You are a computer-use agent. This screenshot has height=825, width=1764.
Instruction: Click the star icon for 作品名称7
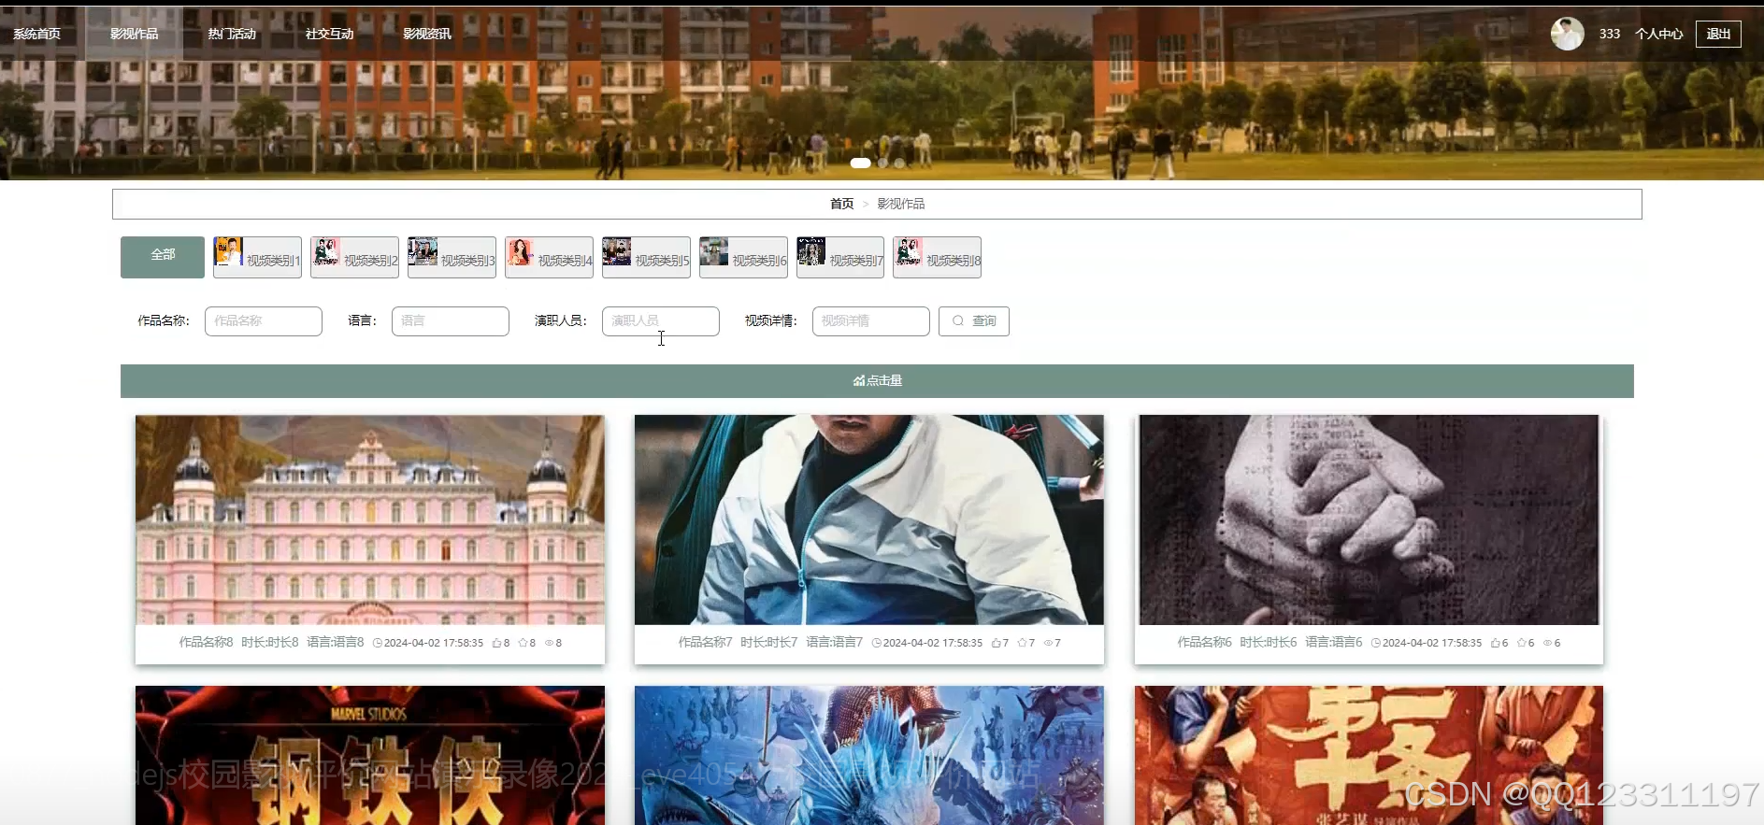(1022, 643)
